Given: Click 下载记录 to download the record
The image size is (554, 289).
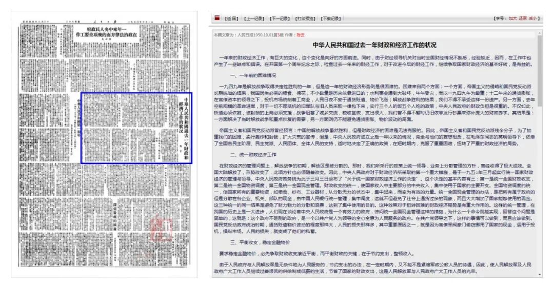Looking at the screenshot, I should [330, 18].
